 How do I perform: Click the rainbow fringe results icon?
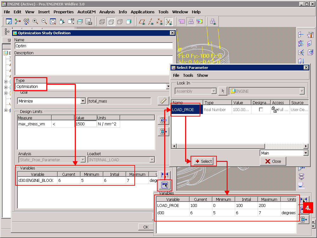tap(199, 22)
